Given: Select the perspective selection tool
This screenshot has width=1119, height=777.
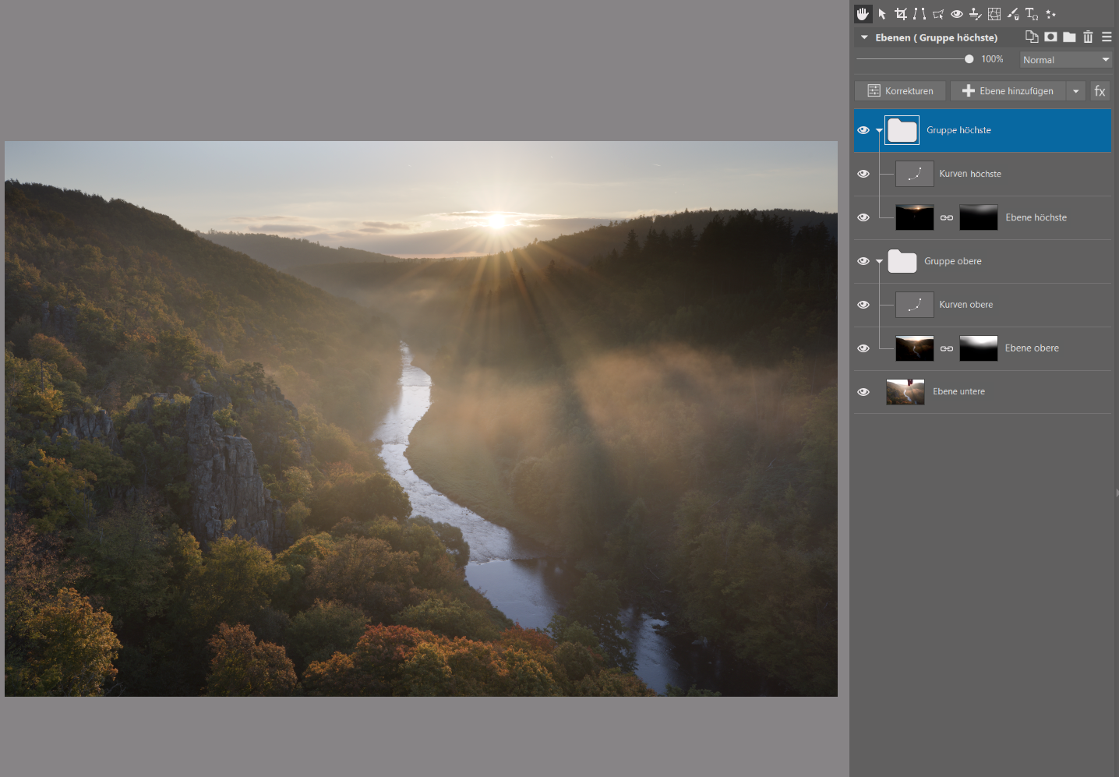Looking at the screenshot, I should (x=938, y=14).
